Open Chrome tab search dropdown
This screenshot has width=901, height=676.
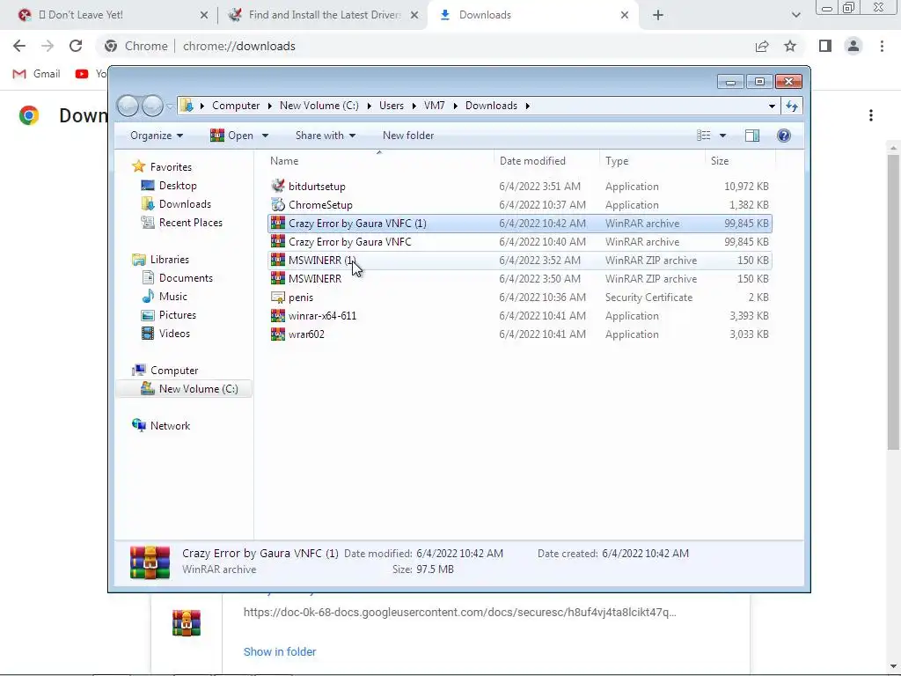(795, 15)
